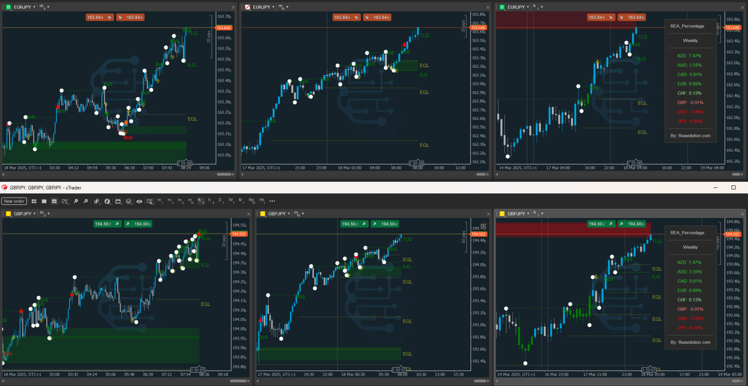Viewport: 748px width, 386px height.
Task: Open the add chart object tool
Action: tap(65, 201)
